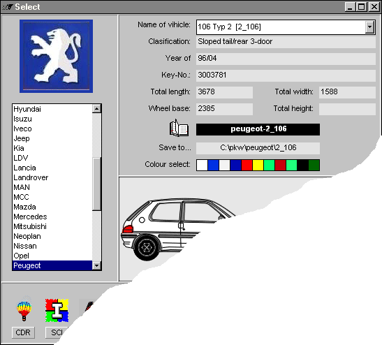
Task: Click the Total length field 3678
Action: (x=224, y=92)
